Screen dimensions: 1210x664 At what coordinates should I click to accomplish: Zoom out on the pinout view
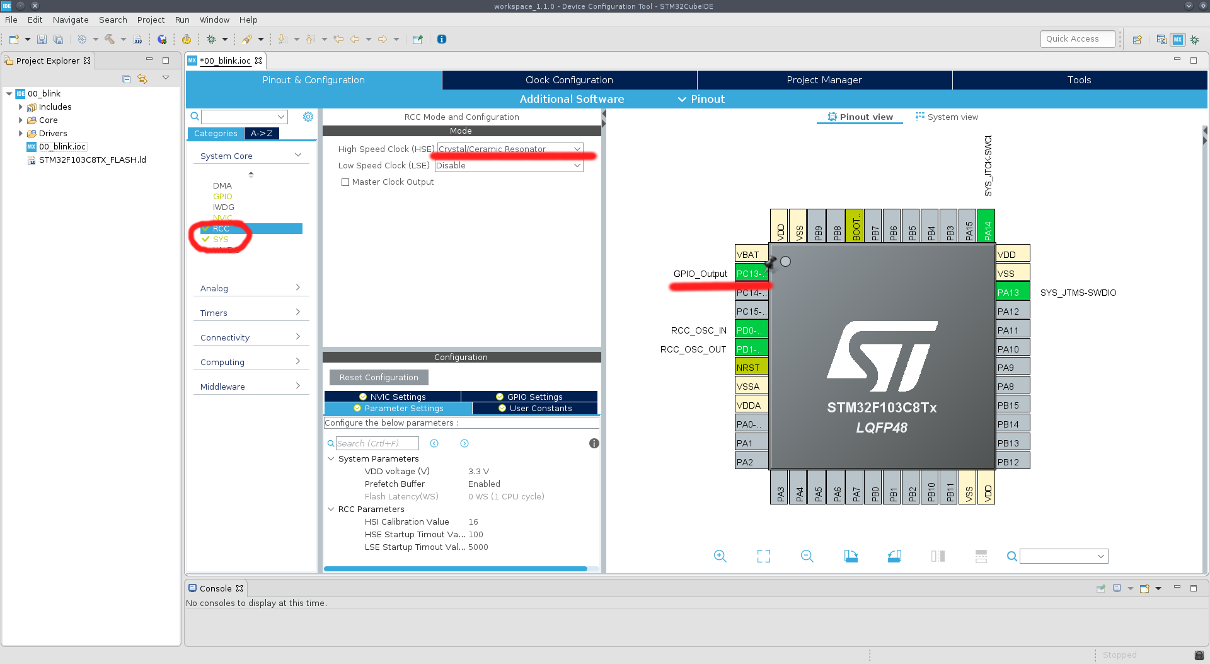coord(807,556)
